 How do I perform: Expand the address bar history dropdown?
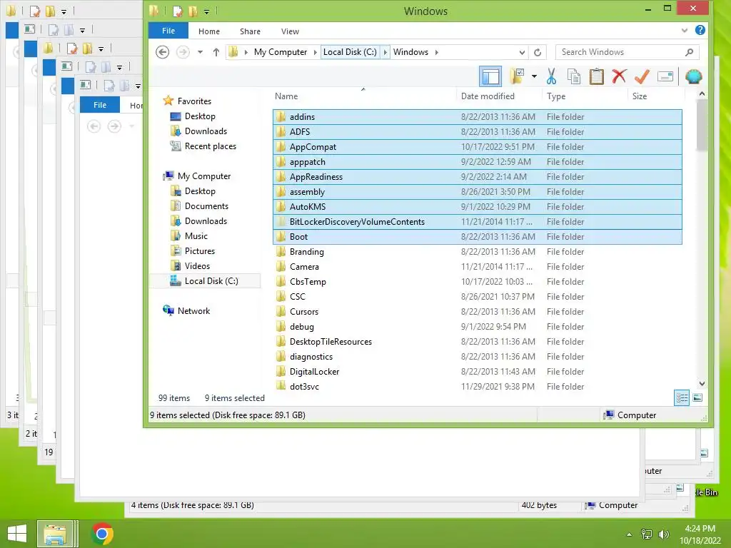coord(522,52)
